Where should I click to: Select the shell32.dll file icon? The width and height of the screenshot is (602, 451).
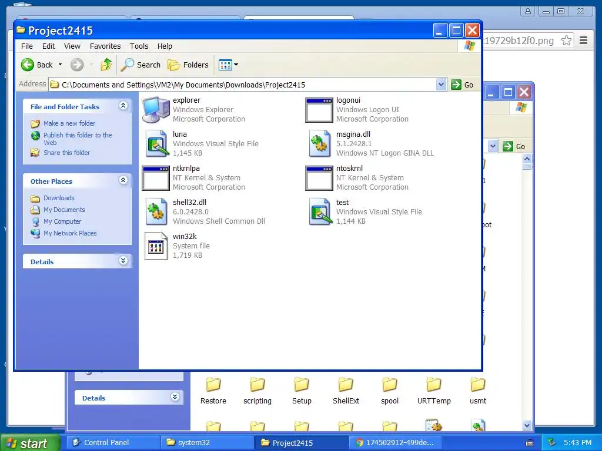[156, 211]
